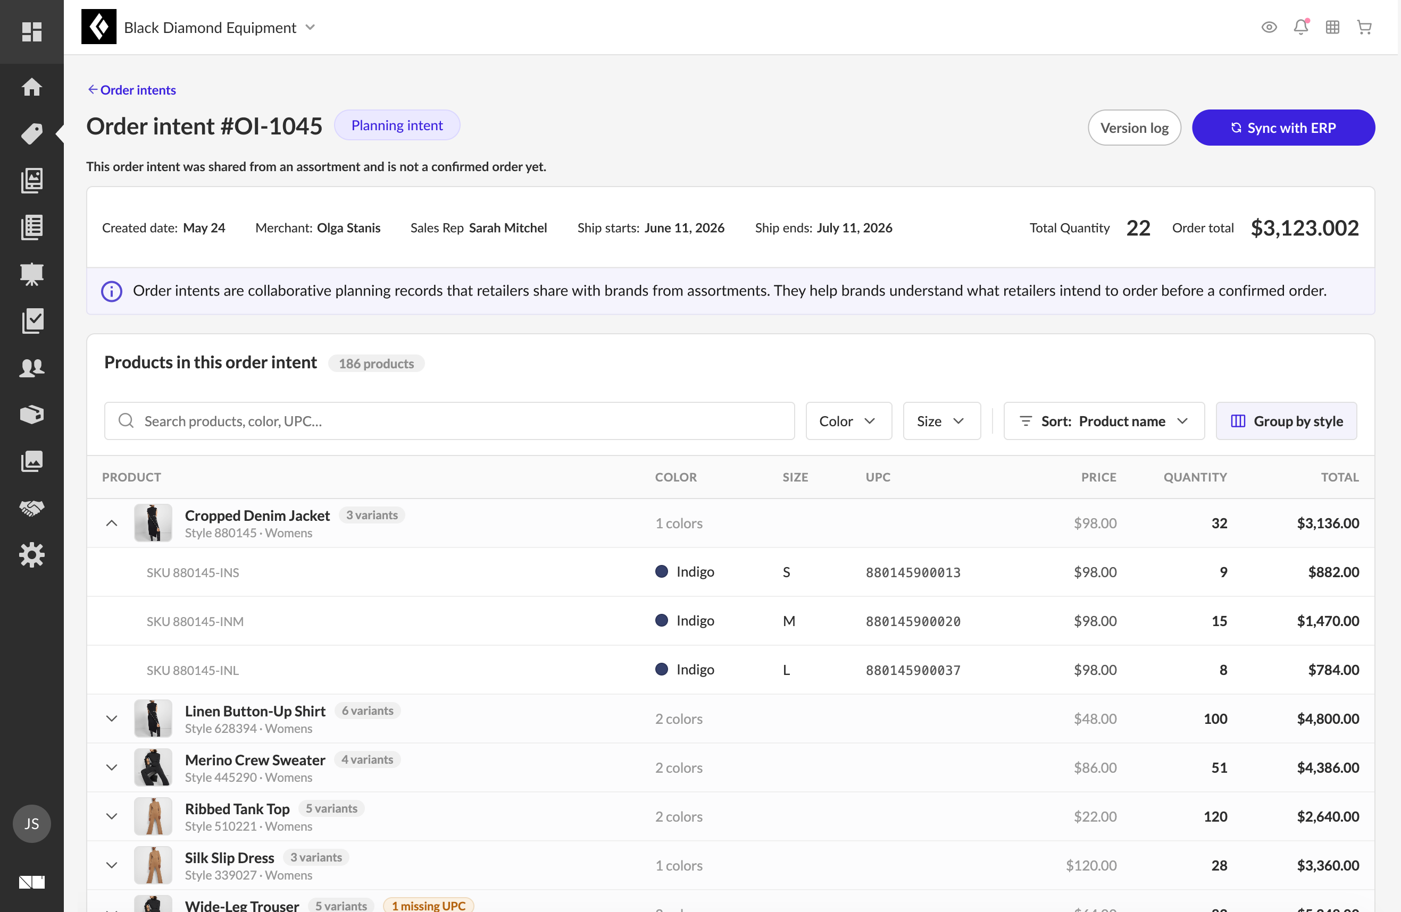Open the price tag sidebar section
The width and height of the screenshot is (1401, 912).
[x=32, y=134]
